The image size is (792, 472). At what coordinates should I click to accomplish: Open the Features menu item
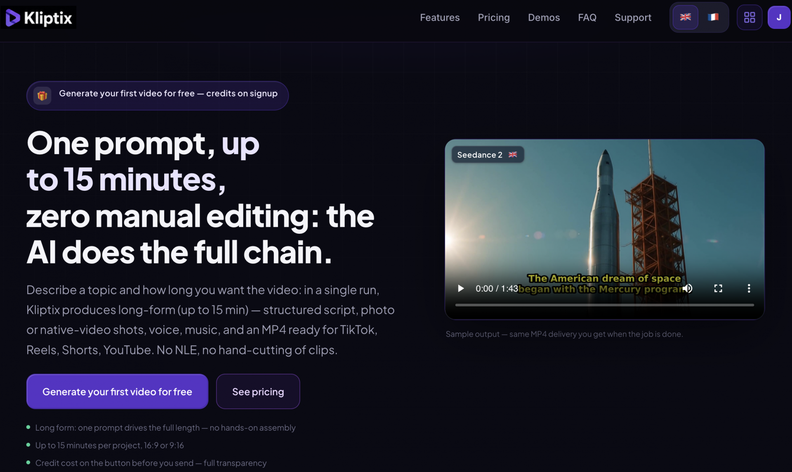[440, 17]
